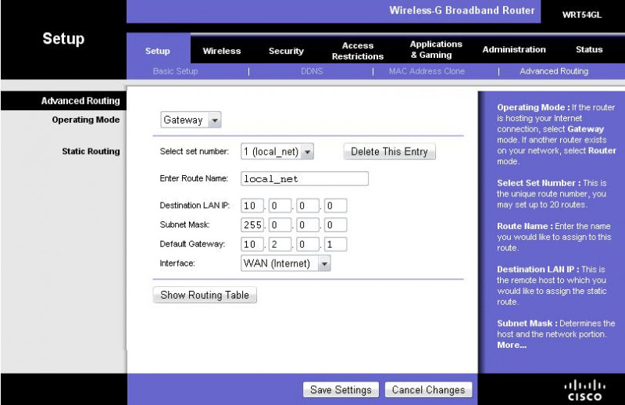This screenshot has width=625, height=405.
Task: Click the Delete This Entry button
Action: 389,152
